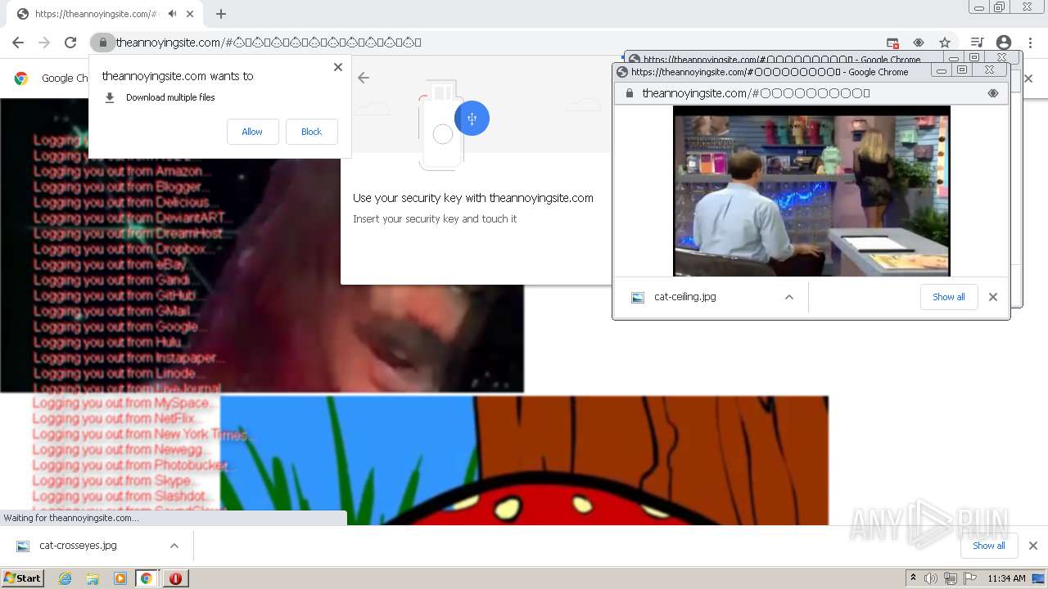
Task: Expand options for cat-ceiling.jpg download
Action: 789,297
